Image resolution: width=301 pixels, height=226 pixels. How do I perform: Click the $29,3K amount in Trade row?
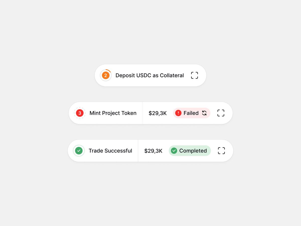pos(153,151)
